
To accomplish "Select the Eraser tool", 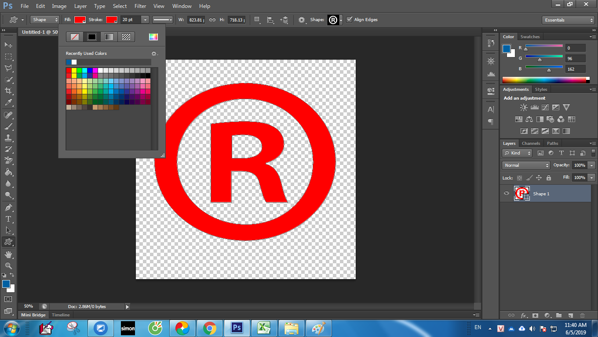I will 8,161.
